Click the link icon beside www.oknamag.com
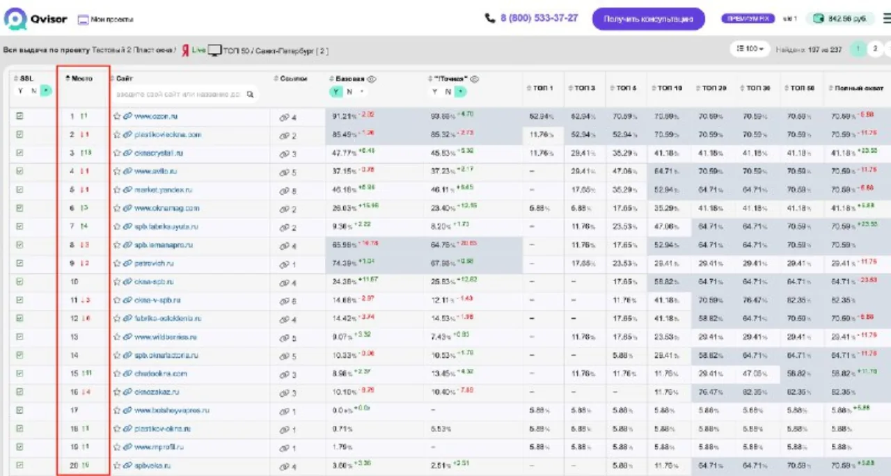 127,207
